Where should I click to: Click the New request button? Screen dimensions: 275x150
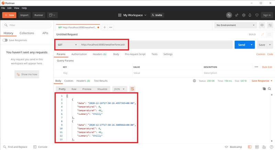(x=9, y=15)
